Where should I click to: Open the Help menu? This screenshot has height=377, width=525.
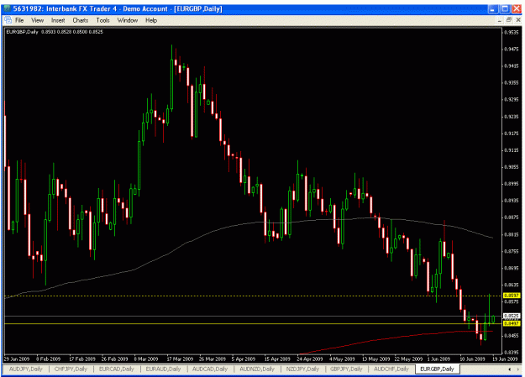(x=151, y=20)
